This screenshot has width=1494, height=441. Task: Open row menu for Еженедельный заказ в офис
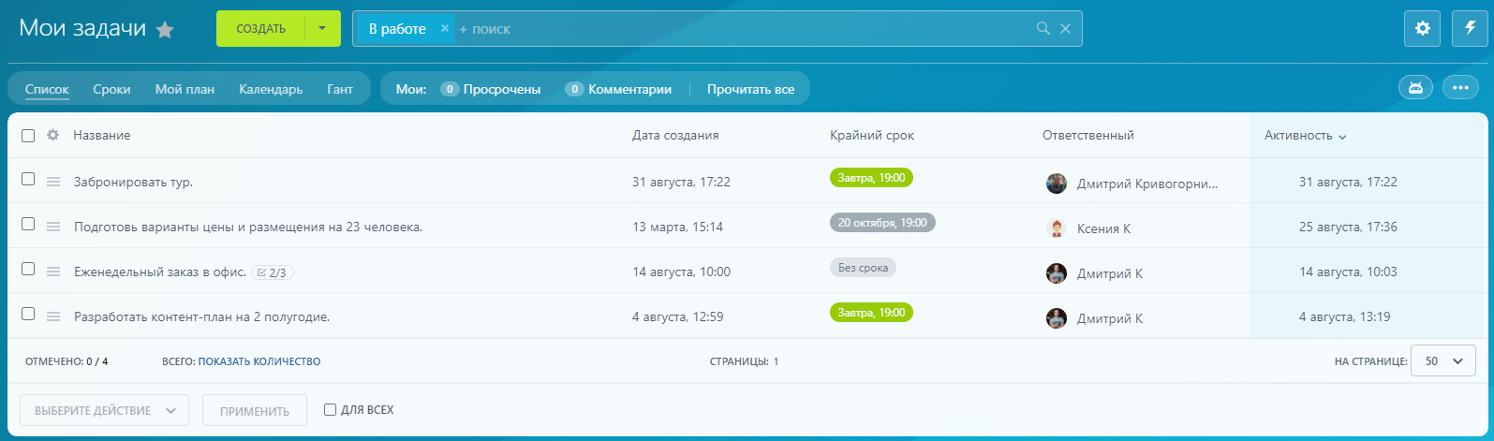[x=53, y=272]
